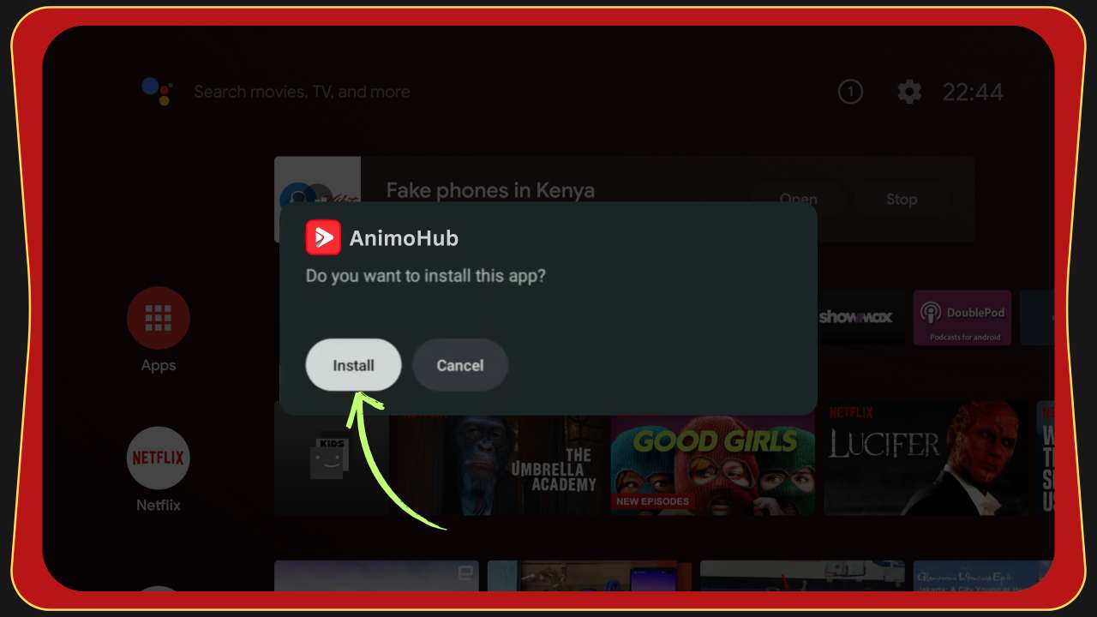Click the Stop button on notification
This screenshot has width=1097, height=617.
point(902,199)
